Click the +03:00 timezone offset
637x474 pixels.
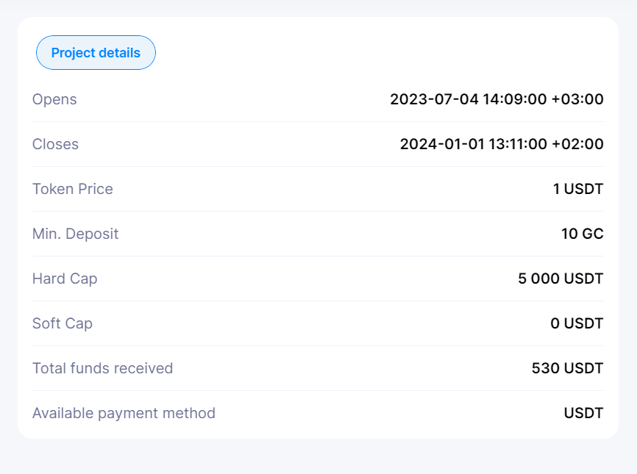(577, 99)
